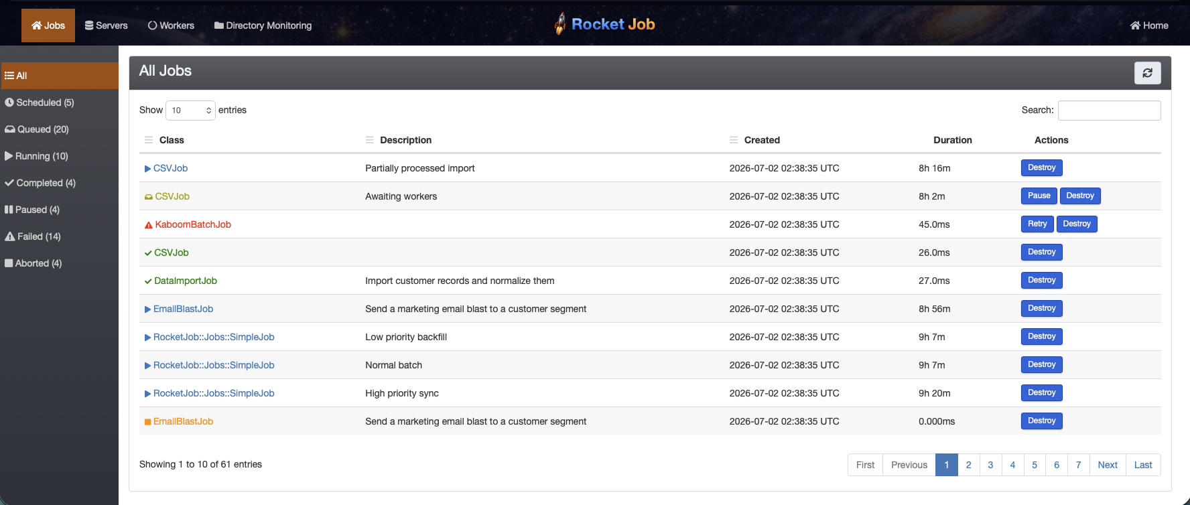Filter jobs by Failed (14)
The image size is (1190, 505).
tap(33, 236)
